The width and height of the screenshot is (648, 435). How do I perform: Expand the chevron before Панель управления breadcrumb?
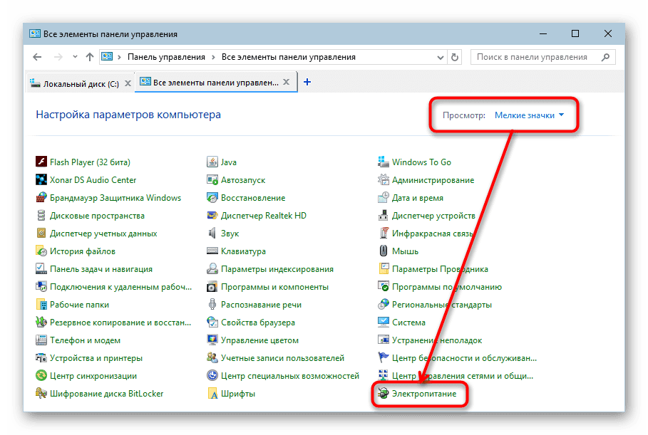tap(119, 57)
